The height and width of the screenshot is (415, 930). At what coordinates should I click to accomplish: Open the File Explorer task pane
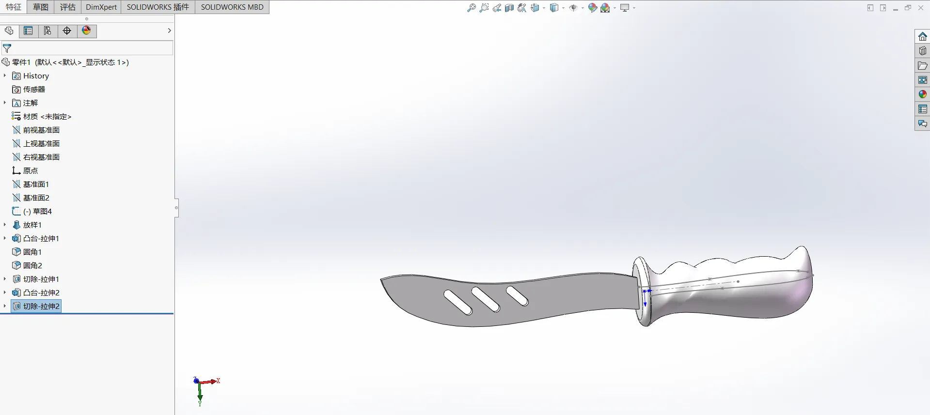coord(922,65)
